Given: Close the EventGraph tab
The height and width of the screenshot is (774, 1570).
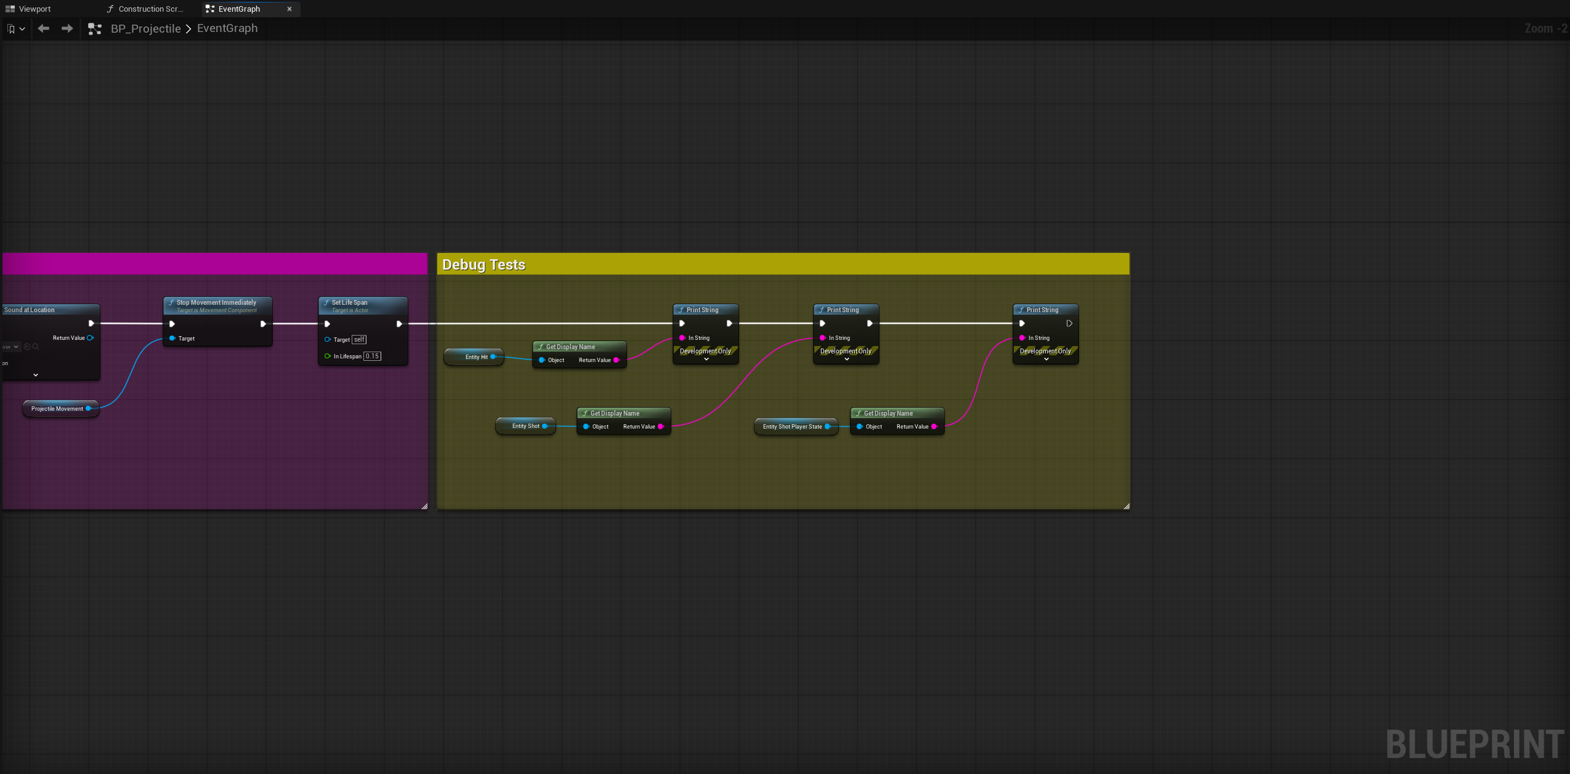Looking at the screenshot, I should 289,9.
